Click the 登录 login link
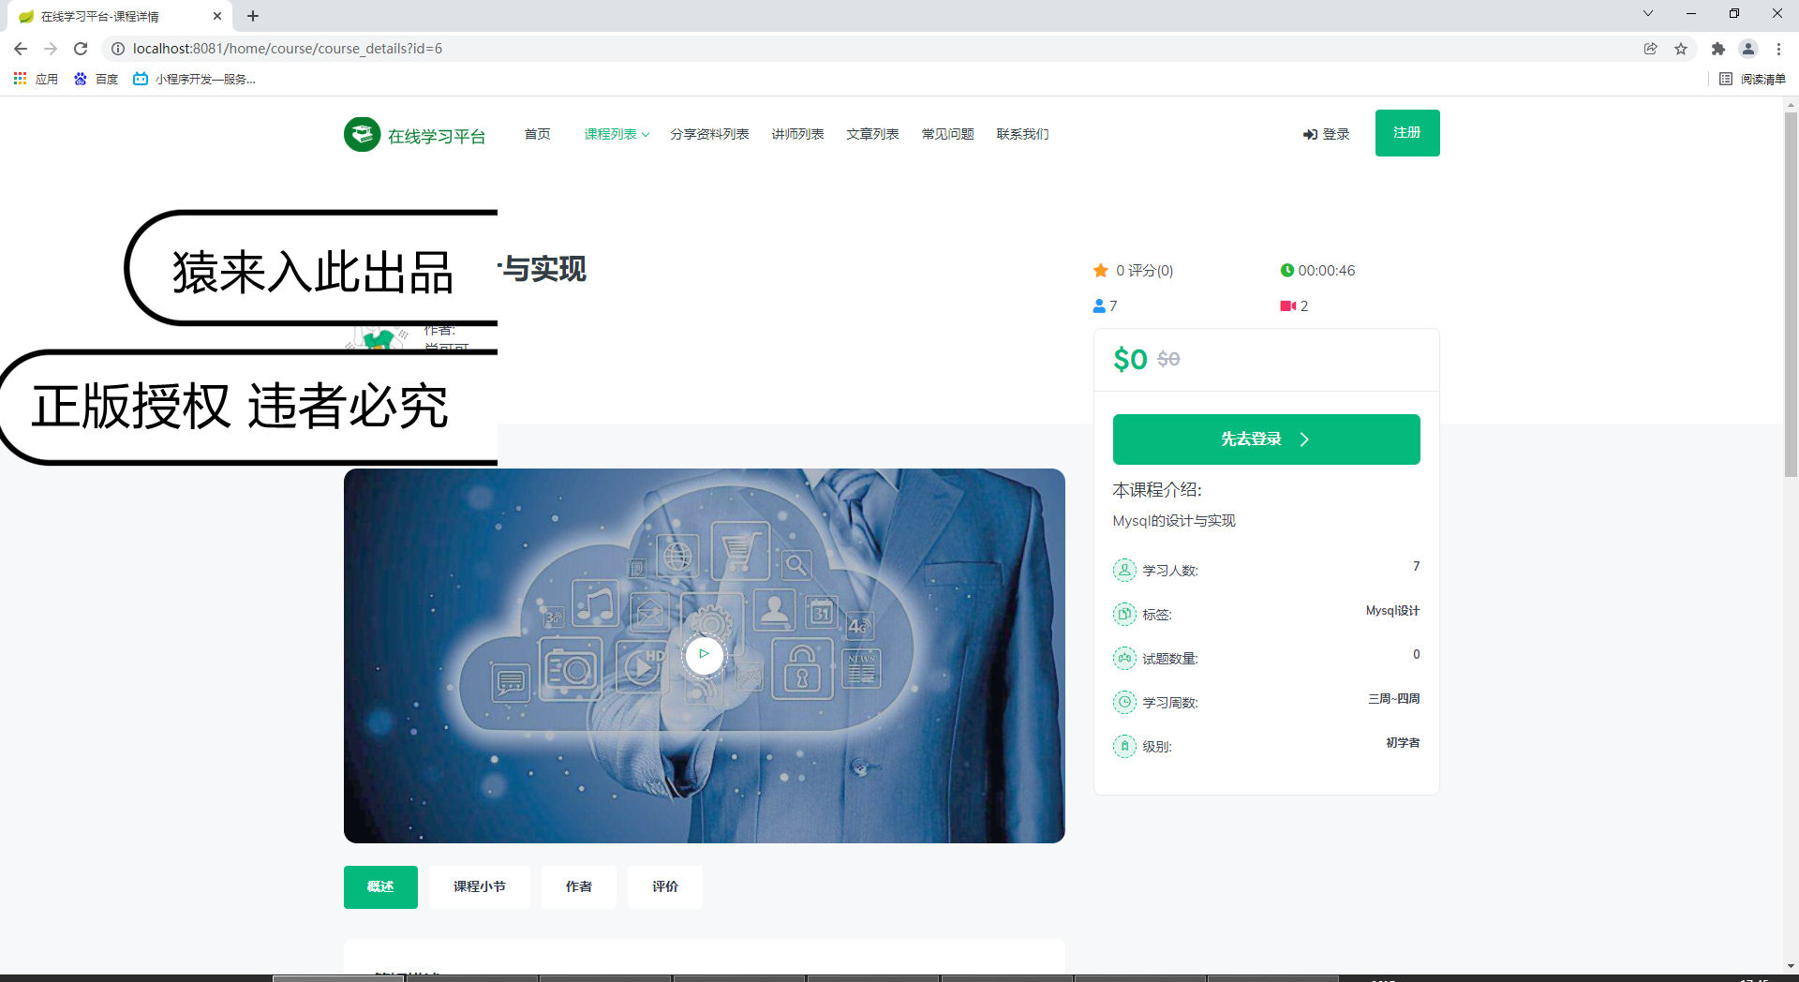This screenshot has height=982, width=1799. click(1326, 134)
